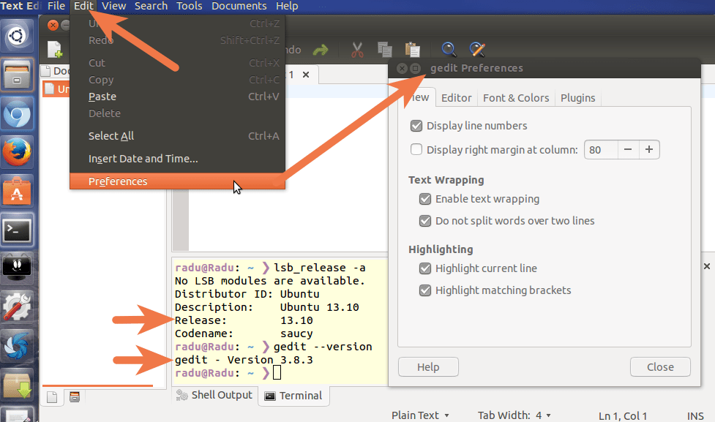The width and height of the screenshot is (715, 422).
Task: Close the document tab with the X
Action: [x=306, y=75]
